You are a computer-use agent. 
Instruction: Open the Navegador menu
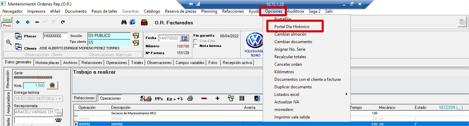pos(12,11)
